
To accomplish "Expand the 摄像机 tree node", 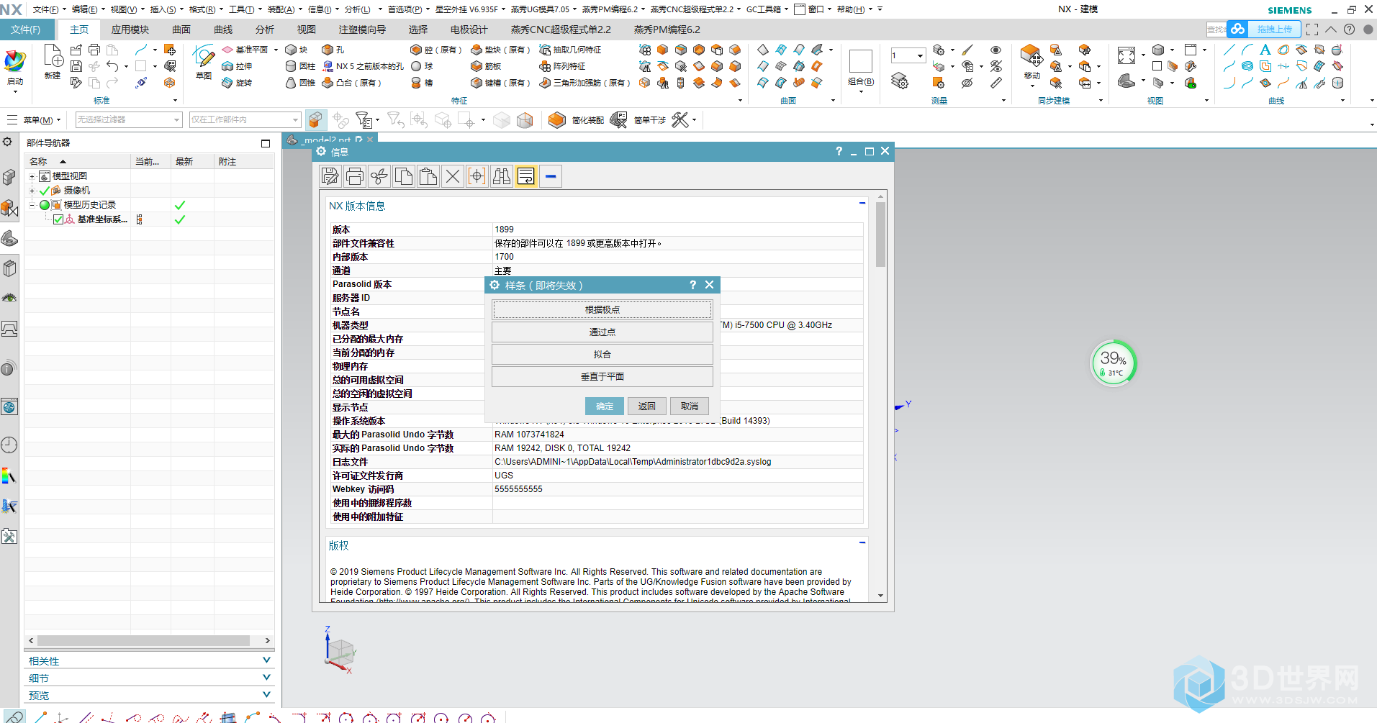I will tap(32, 191).
